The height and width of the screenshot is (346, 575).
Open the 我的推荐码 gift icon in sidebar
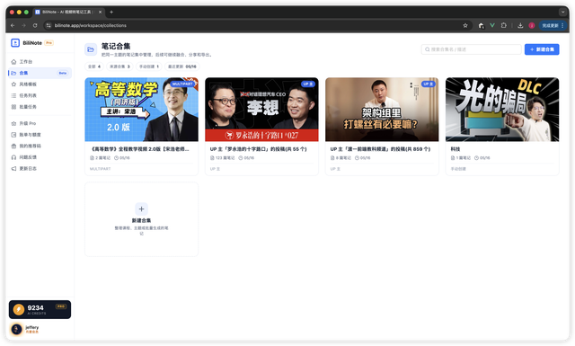(x=13, y=146)
